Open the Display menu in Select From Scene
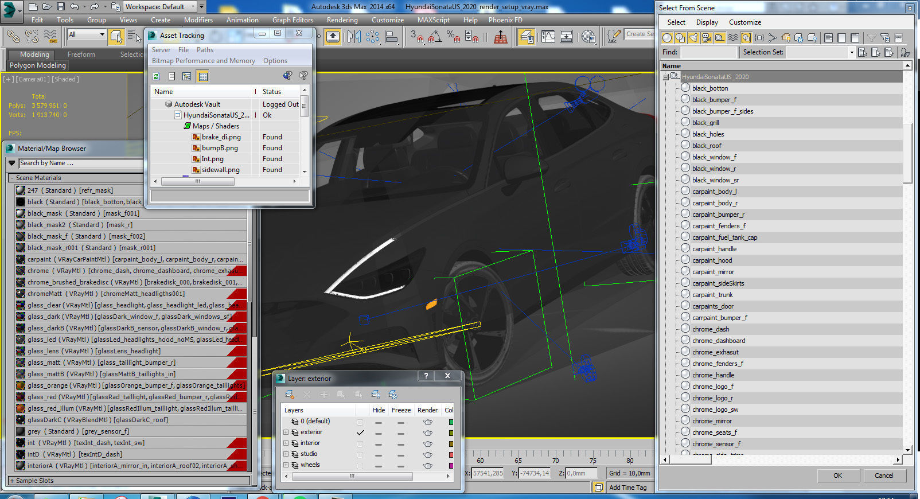 [707, 22]
